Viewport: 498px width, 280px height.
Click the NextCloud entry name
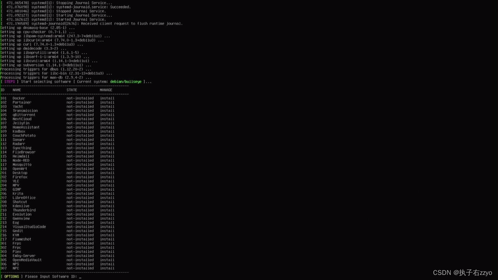pyautogui.click(x=22, y=119)
